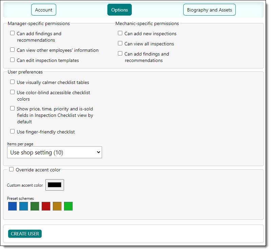Click the Items per page label
Screen dimensions: 271x251
[20, 144]
